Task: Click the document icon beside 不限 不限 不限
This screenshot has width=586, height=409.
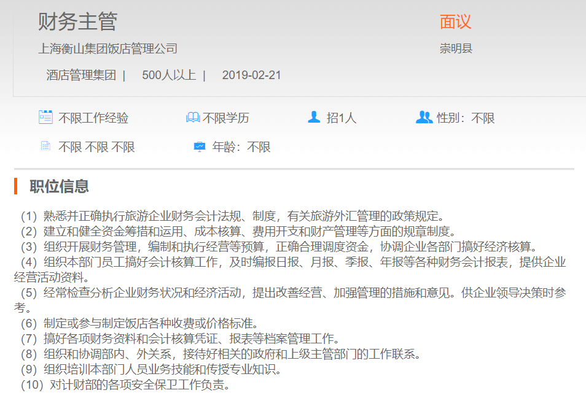Action: pyautogui.click(x=45, y=147)
